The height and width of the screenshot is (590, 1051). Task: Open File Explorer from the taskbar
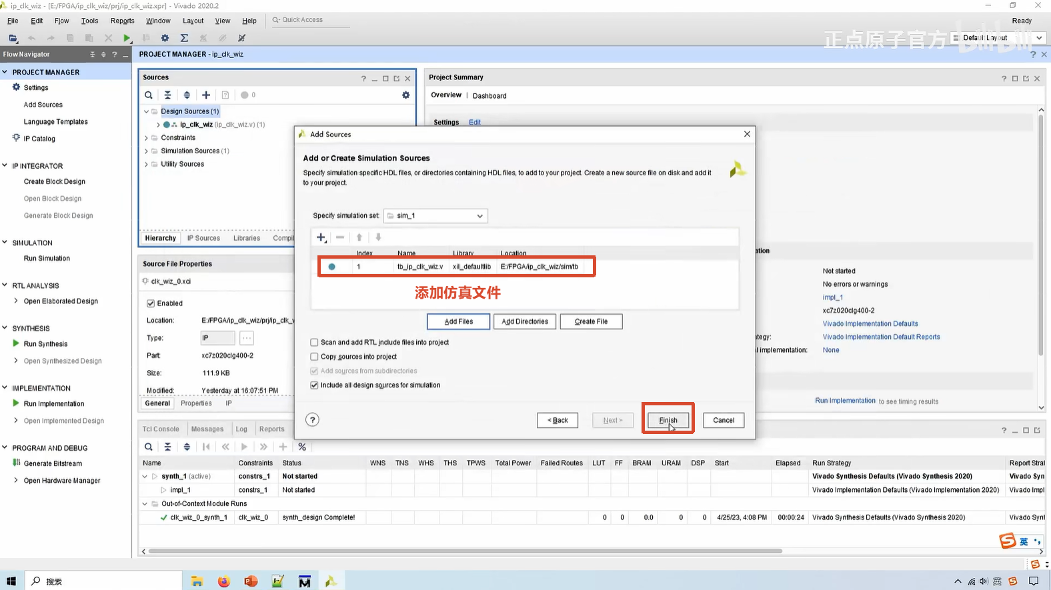coord(197,581)
